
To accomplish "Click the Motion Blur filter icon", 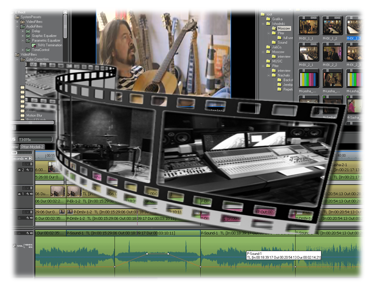I will pyautogui.click(x=22, y=115).
